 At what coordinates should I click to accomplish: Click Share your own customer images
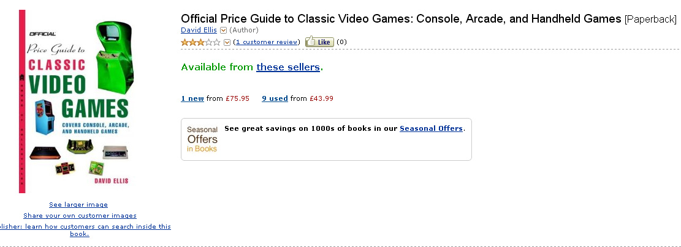[x=80, y=216]
